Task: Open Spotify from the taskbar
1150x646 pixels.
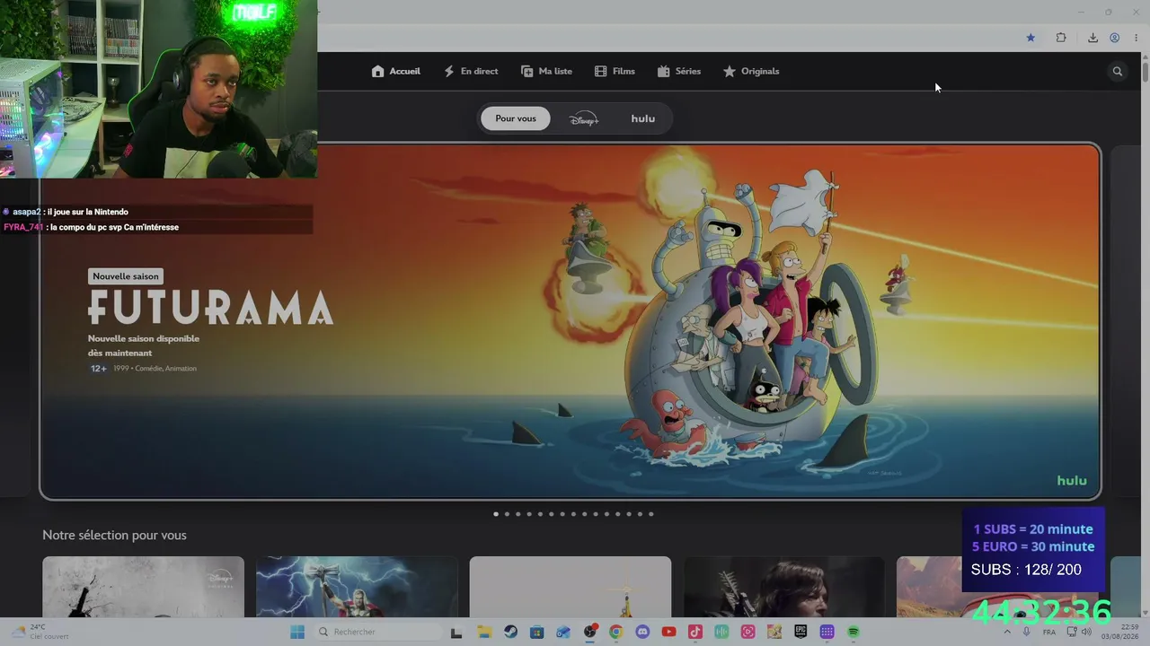Action: [x=854, y=632]
